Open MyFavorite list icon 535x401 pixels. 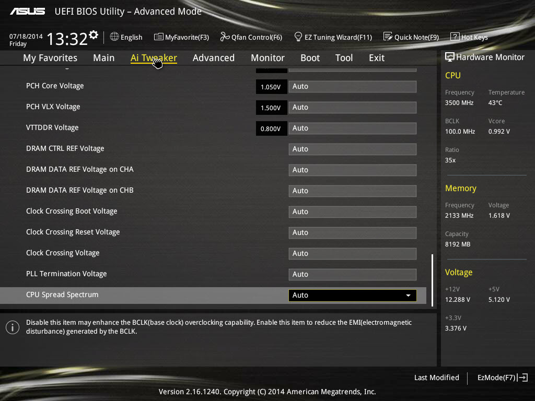click(159, 37)
